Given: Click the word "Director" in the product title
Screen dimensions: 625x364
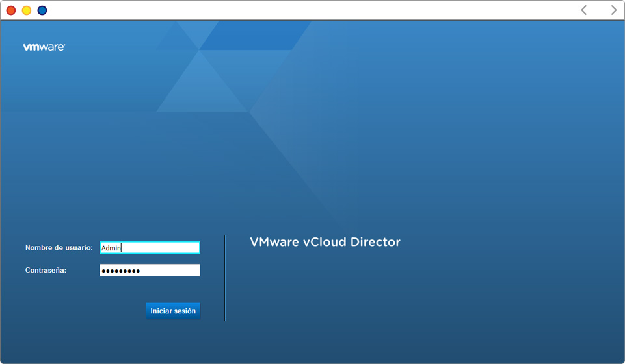Looking at the screenshot, I should [375, 242].
